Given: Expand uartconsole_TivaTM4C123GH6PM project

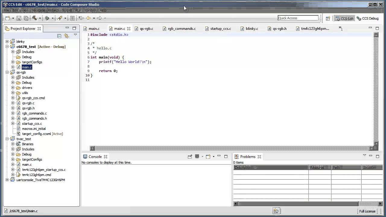Looking at the screenshot, I should pos(7,180).
